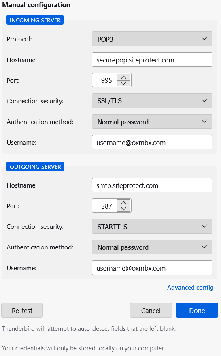Click the incoming port number field 995
Viewport: 221px width, 356px height.
pyautogui.click(x=105, y=80)
